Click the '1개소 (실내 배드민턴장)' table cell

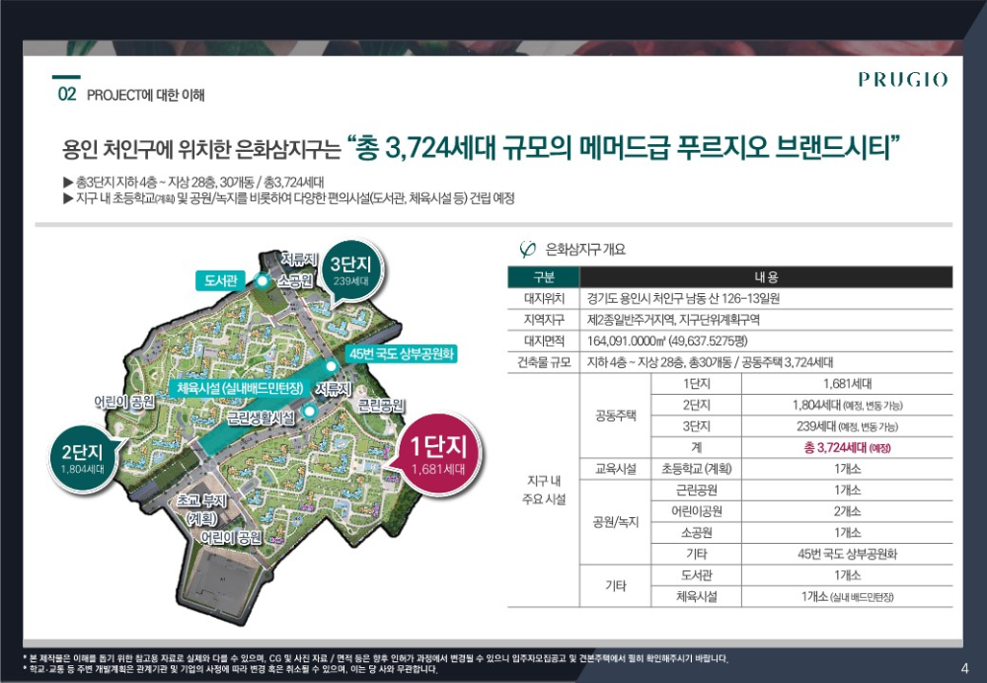pyautogui.click(x=847, y=597)
